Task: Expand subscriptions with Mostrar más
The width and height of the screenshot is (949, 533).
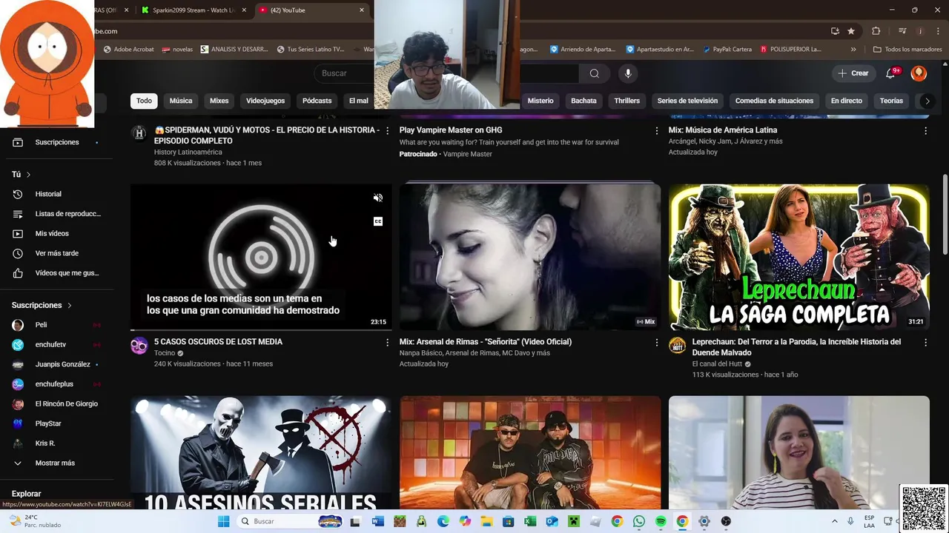Action: point(56,463)
